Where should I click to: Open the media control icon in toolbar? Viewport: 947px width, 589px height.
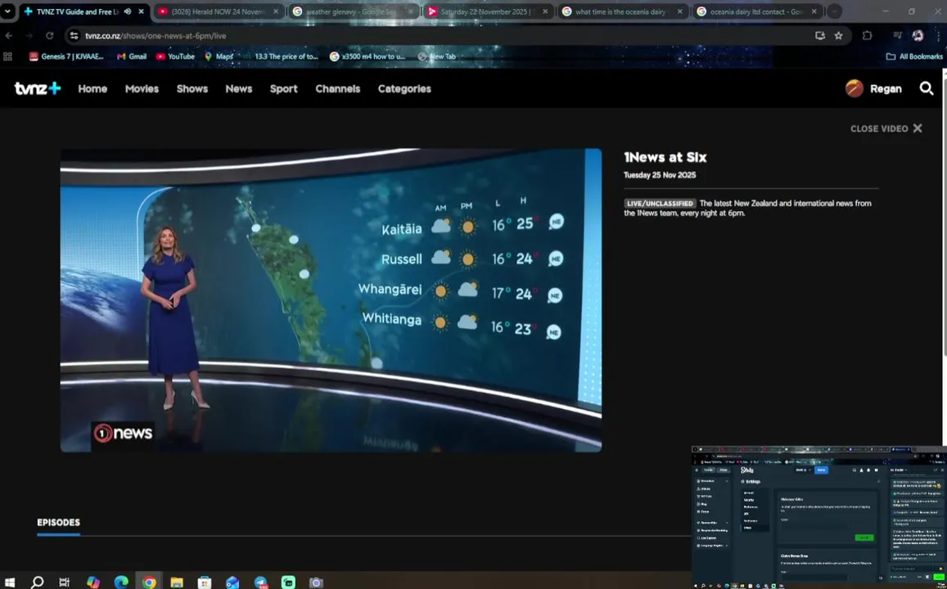[897, 36]
